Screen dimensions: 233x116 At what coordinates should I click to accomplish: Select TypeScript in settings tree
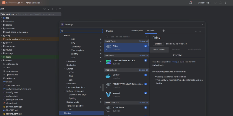coord(76,47)
